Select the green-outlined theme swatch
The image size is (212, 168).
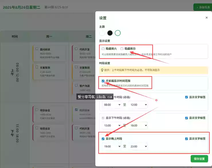pos(118,33)
